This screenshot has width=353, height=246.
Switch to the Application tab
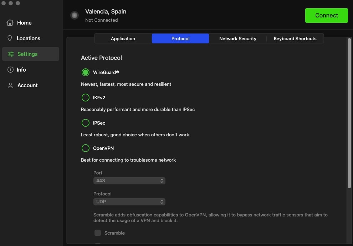pyautogui.click(x=123, y=38)
